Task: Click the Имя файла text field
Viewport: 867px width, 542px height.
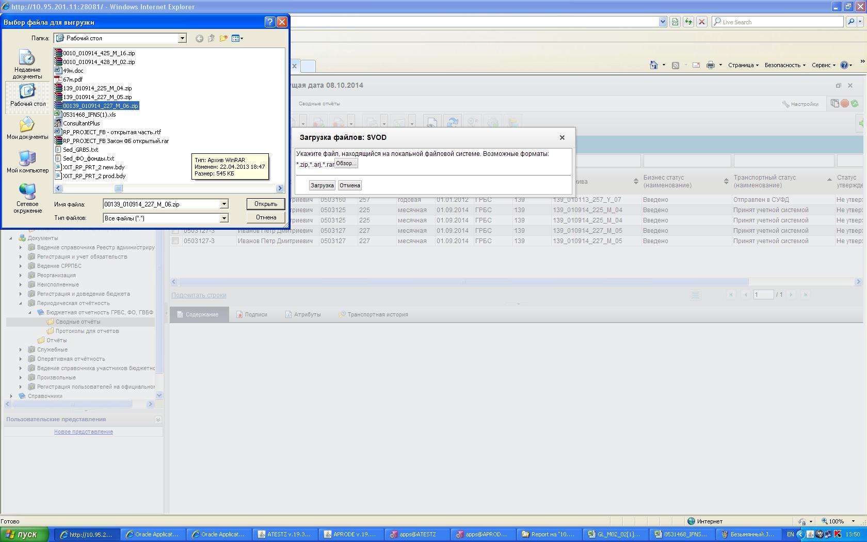Action: [161, 204]
